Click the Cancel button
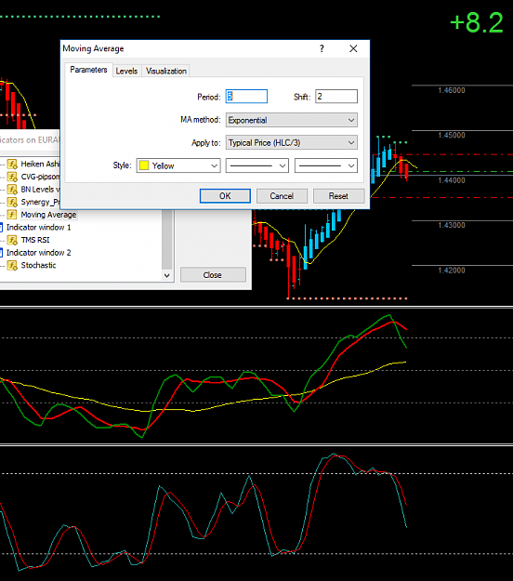The width and height of the screenshot is (513, 581). point(282,195)
